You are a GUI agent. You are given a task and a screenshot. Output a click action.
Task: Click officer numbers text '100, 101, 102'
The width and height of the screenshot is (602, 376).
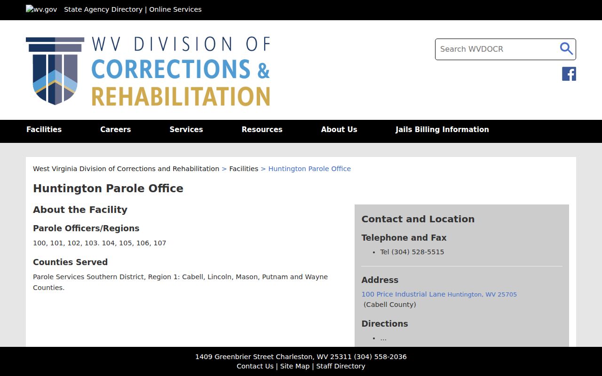[99, 243]
